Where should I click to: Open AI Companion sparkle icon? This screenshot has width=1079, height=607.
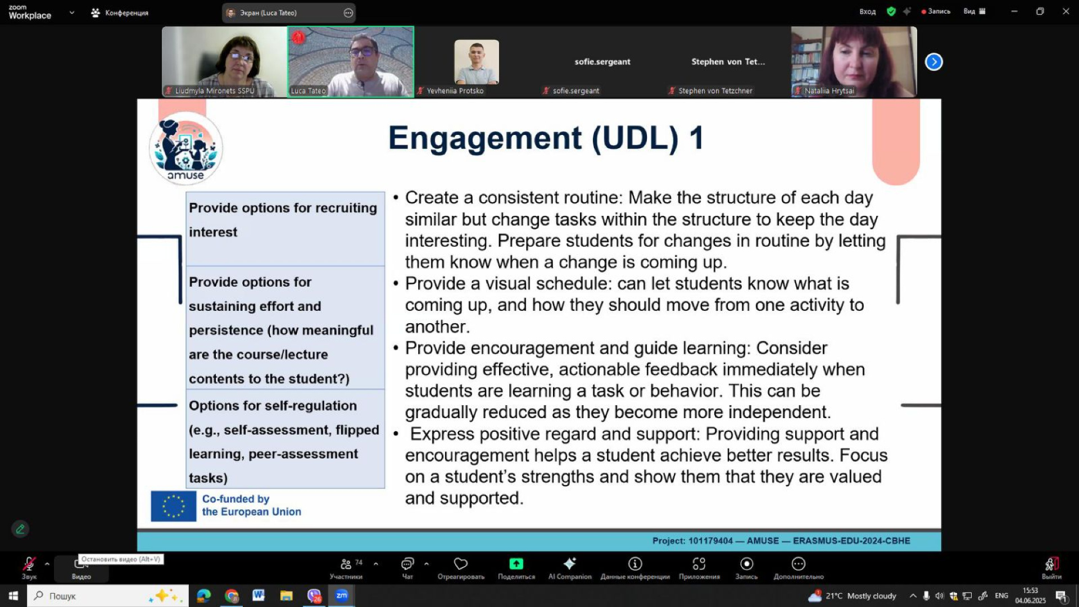pos(570,564)
